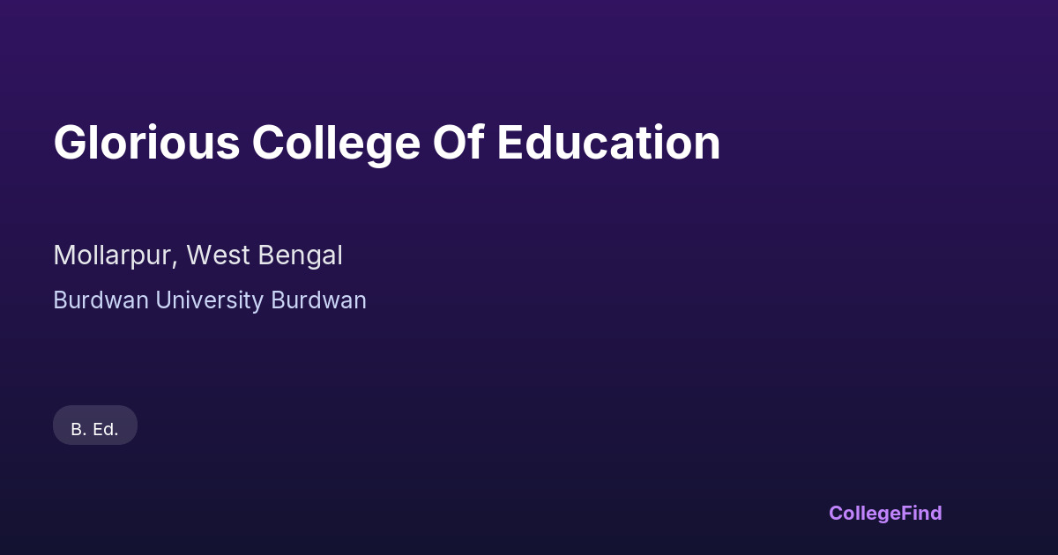Image resolution: width=1058 pixels, height=555 pixels.
Task: Click the Glorious College Of Education title
Action: (386, 143)
